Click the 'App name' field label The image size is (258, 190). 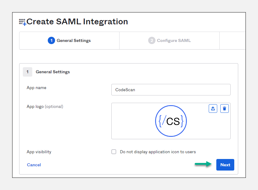tap(37, 88)
